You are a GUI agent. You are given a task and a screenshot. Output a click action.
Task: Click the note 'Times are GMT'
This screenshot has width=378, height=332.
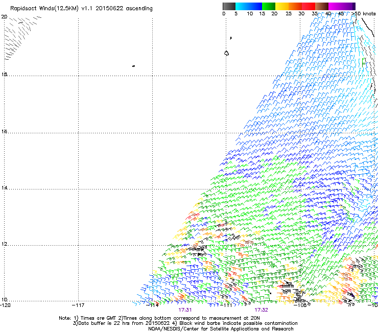(x=98, y=318)
